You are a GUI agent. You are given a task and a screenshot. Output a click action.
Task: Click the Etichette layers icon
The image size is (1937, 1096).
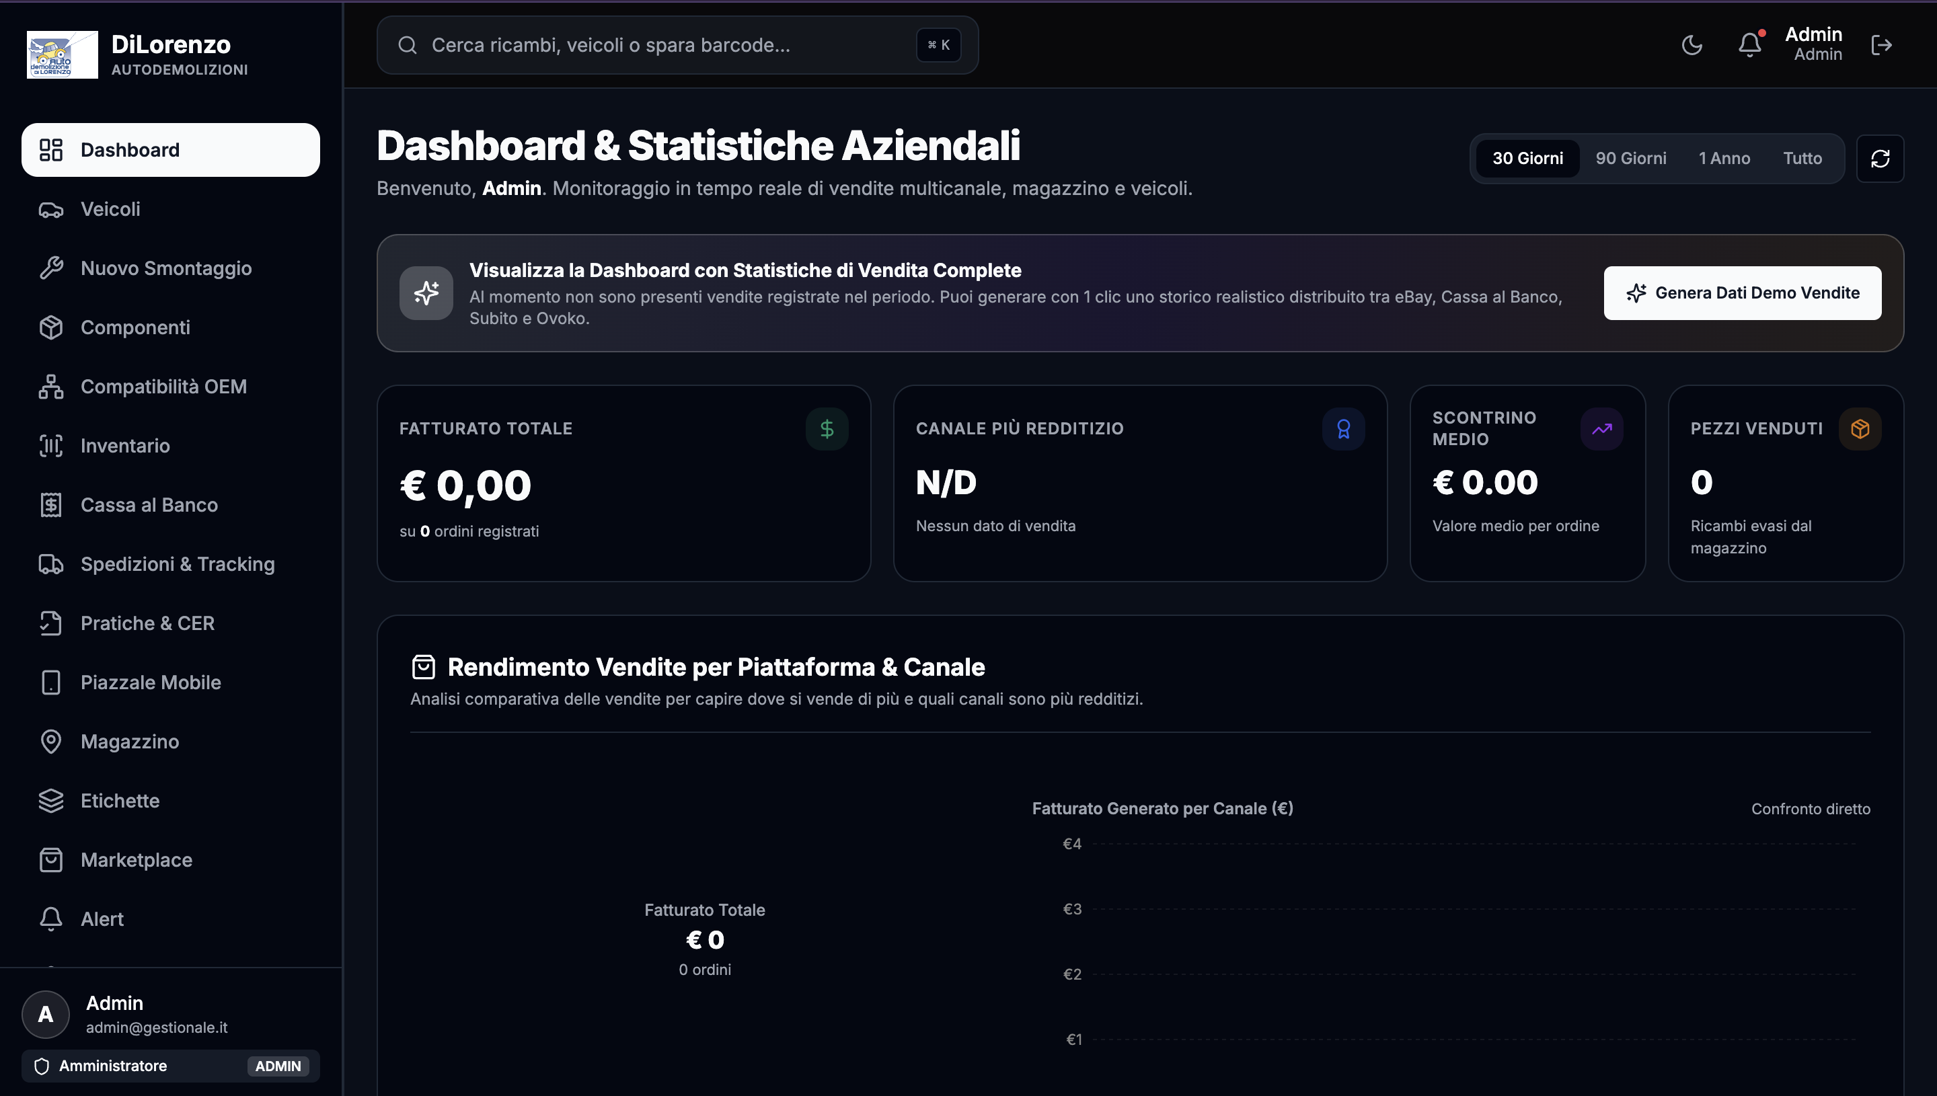tap(51, 800)
